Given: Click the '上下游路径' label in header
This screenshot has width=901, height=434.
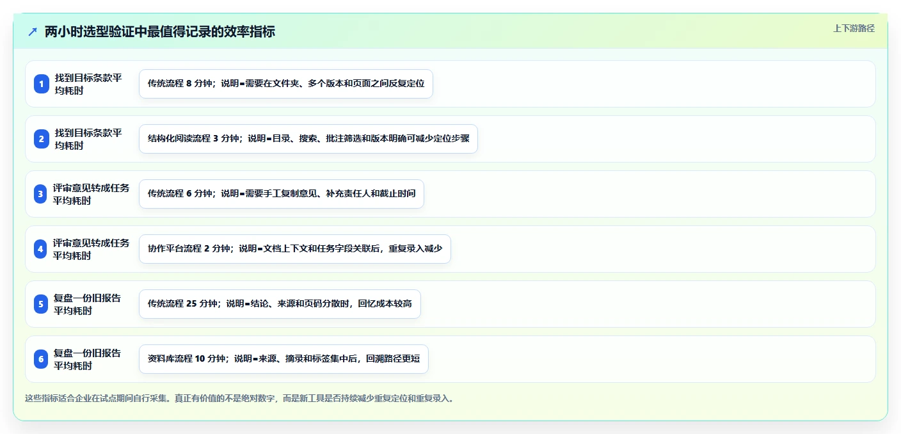Looking at the screenshot, I should click(854, 28).
